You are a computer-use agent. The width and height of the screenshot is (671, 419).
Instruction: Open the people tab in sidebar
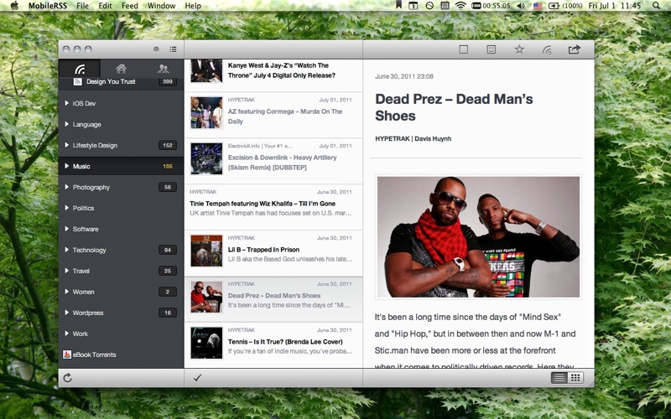163,69
